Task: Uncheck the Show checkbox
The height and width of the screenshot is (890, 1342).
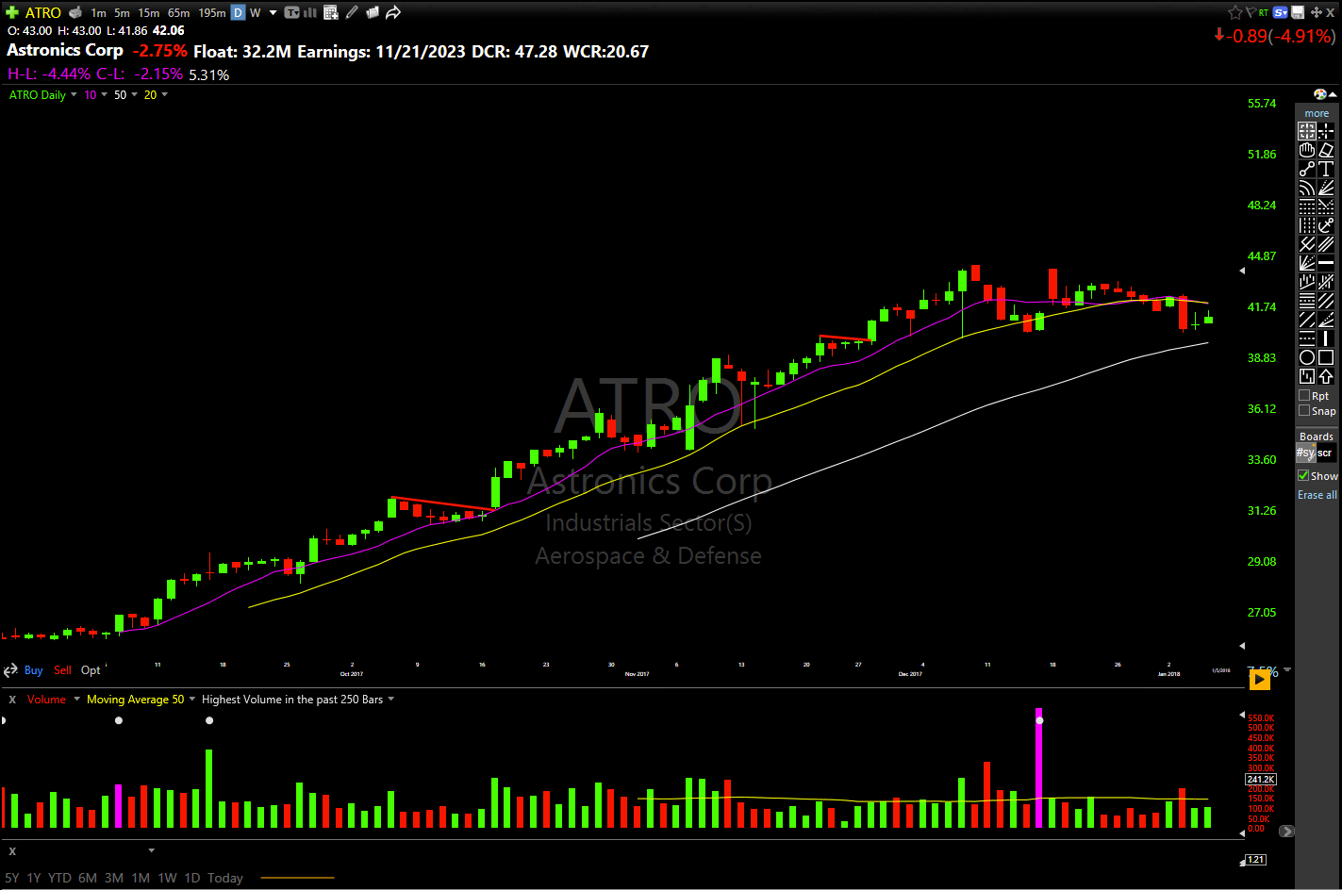Action: coord(1304,476)
